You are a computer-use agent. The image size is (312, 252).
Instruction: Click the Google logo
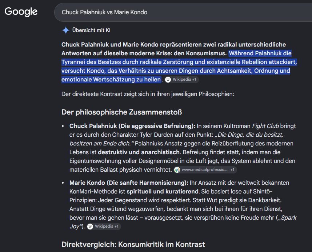[21, 12]
